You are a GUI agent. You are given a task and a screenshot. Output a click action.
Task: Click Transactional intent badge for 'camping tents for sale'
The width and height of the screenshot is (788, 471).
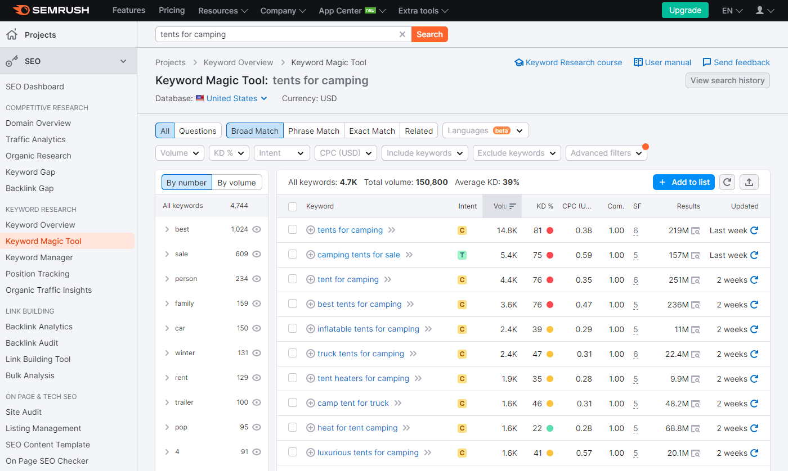(x=462, y=255)
